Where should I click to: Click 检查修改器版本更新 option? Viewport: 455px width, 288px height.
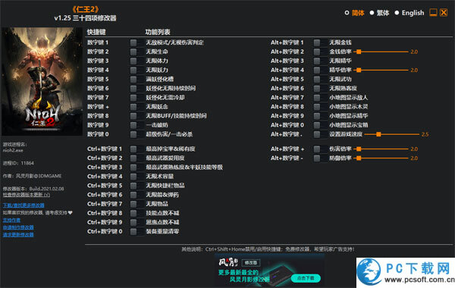click(x=27, y=195)
